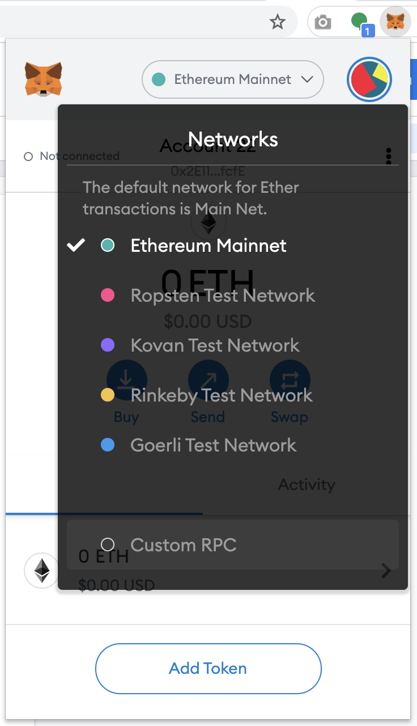Viewport: 417px width, 726px height.
Task: Click the Ethereum icon beside 0 ETH asset
Action: pyautogui.click(x=41, y=569)
